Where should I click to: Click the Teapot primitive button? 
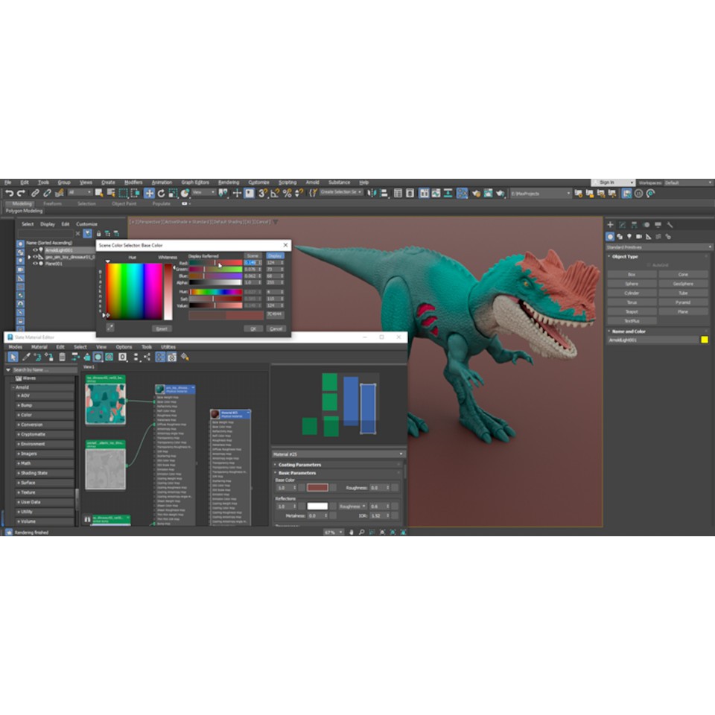coord(632,312)
